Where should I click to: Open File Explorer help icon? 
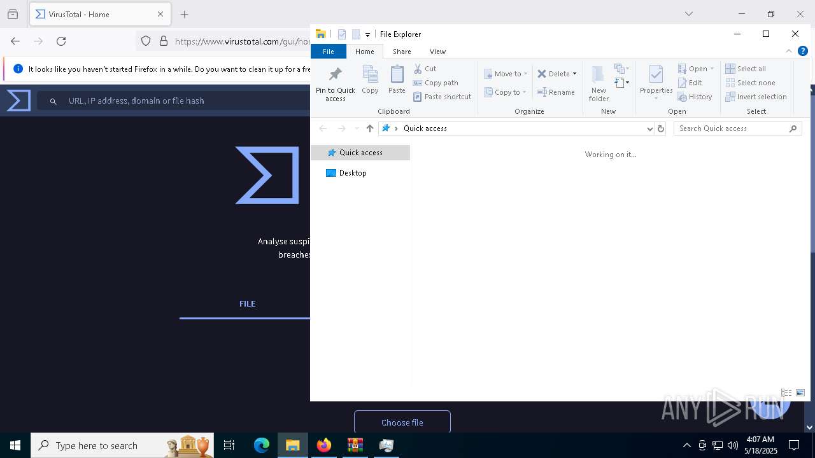pyautogui.click(x=803, y=52)
